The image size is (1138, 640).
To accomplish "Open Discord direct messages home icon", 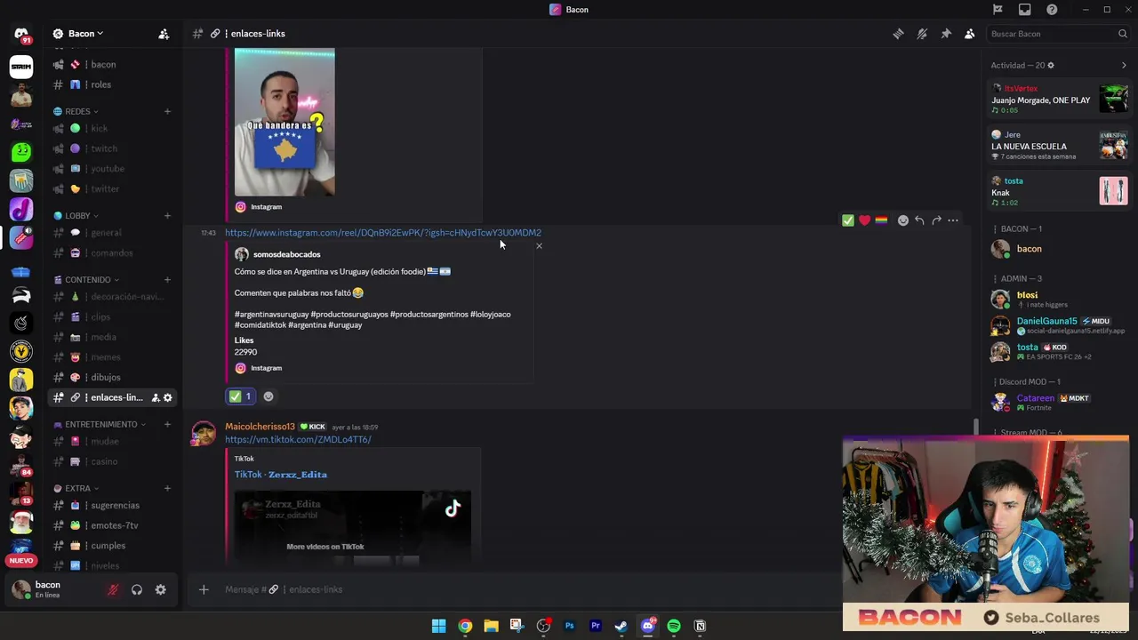I will tap(21, 35).
